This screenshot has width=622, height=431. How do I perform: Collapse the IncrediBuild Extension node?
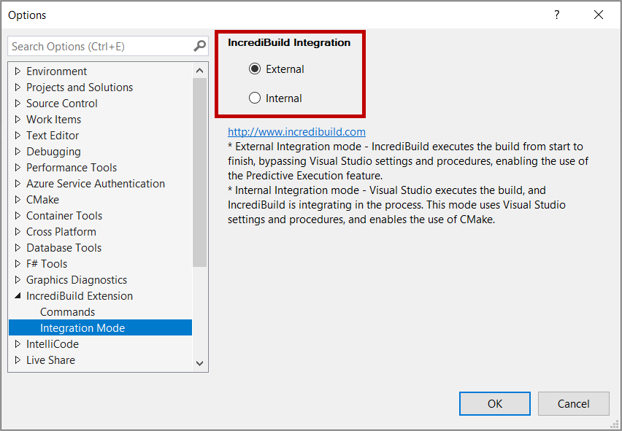pos(18,296)
